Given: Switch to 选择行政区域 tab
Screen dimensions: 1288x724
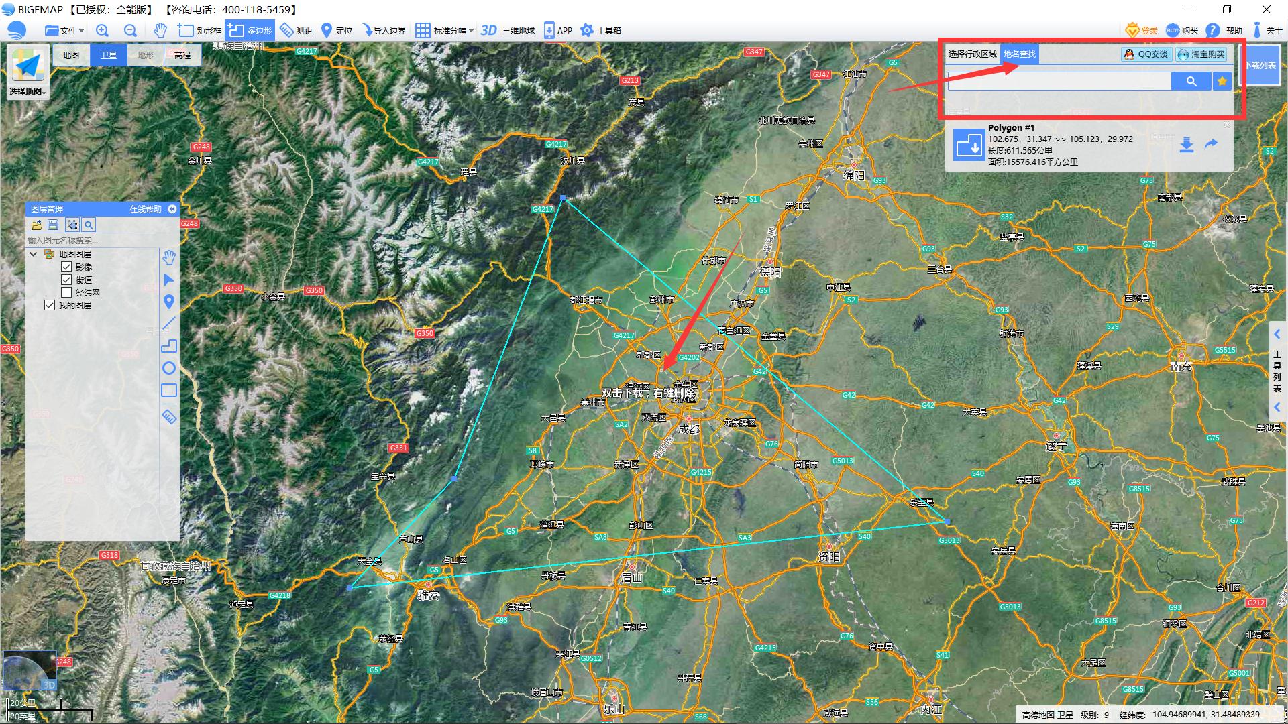Looking at the screenshot, I should tap(972, 54).
